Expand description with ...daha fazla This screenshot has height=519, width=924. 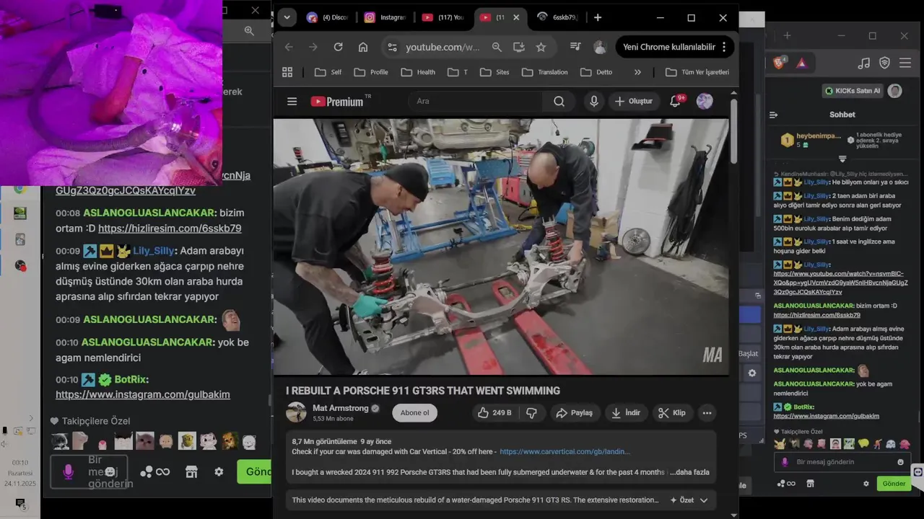point(689,472)
